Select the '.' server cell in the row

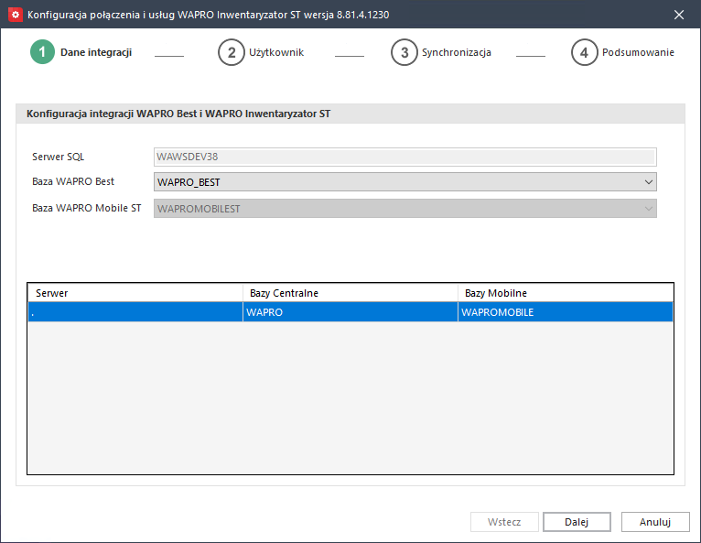pyautogui.click(x=135, y=312)
